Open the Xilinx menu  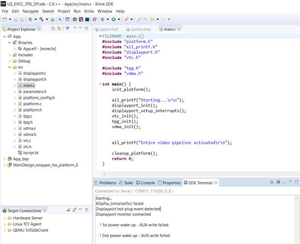click(x=89, y=11)
